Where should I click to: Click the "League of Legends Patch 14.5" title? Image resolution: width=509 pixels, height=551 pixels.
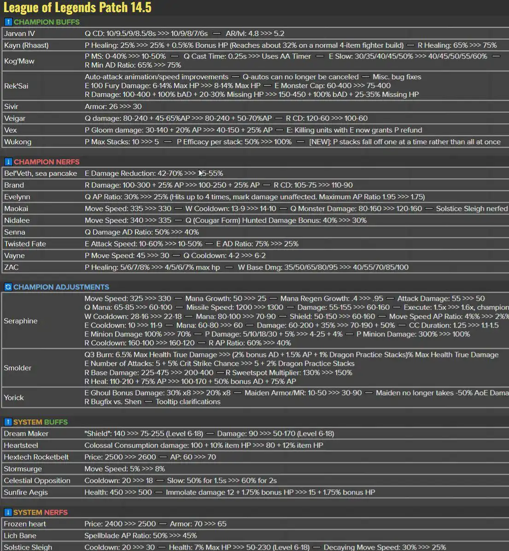point(77,7)
